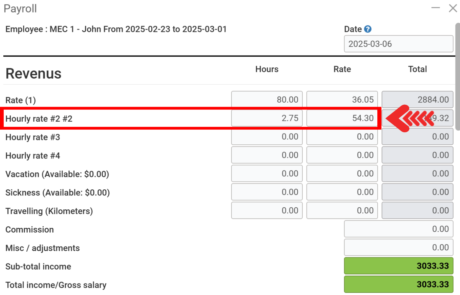Click the Date field showing 2025-03-06
This screenshot has width=460, height=295.
tap(398, 44)
